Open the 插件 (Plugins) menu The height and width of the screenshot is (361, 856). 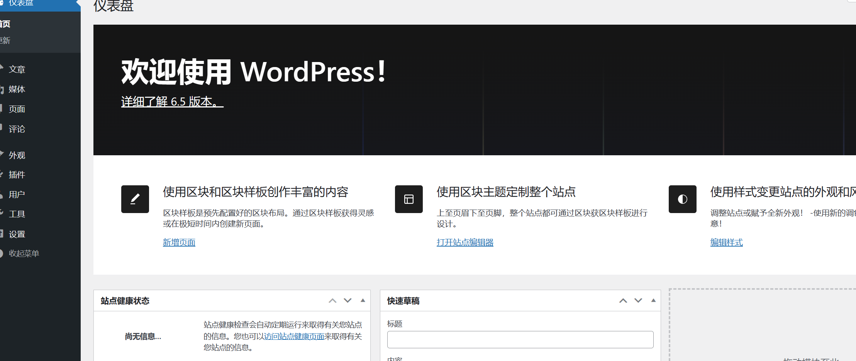pos(17,175)
